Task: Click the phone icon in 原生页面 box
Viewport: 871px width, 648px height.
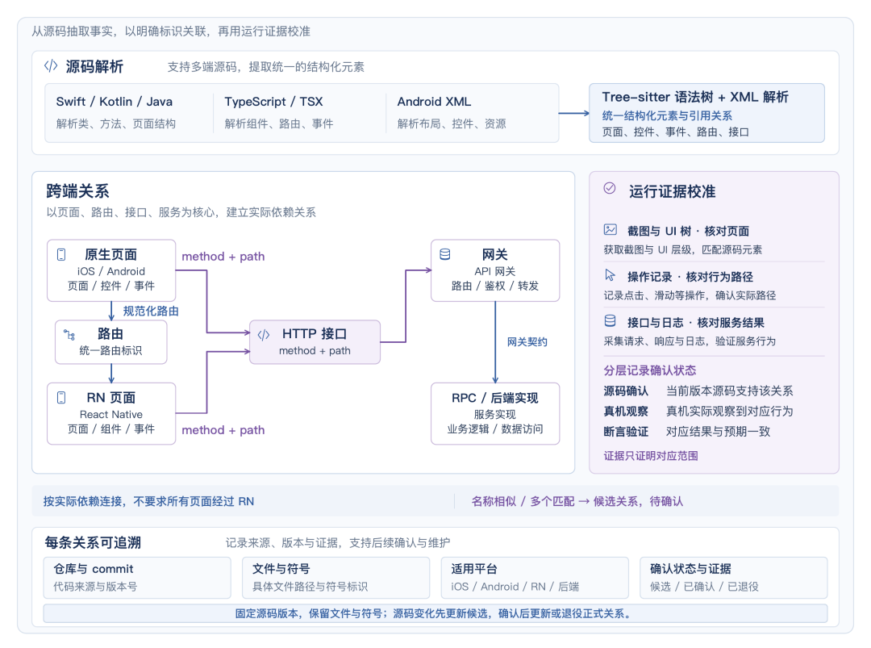Action: click(x=61, y=254)
